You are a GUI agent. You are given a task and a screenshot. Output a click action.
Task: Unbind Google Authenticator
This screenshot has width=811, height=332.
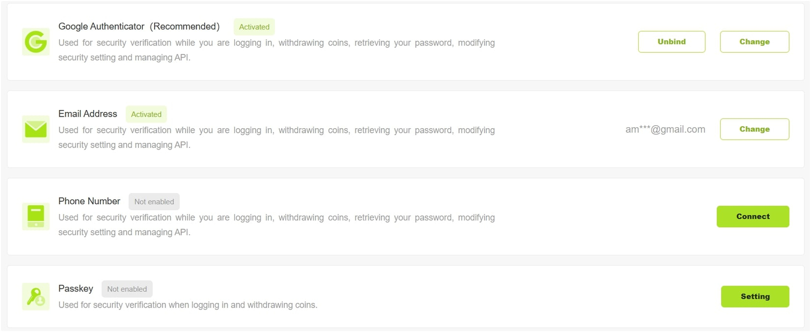671,42
